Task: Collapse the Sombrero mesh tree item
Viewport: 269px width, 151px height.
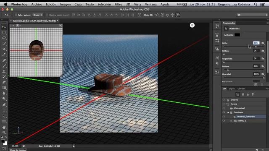Action: (x=228, y=112)
